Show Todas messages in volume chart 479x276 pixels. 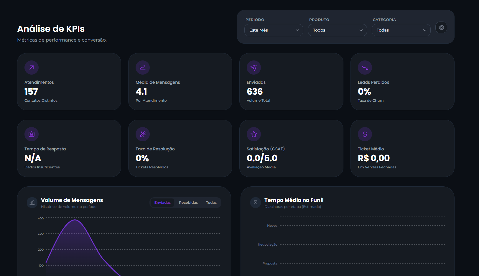click(x=211, y=203)
